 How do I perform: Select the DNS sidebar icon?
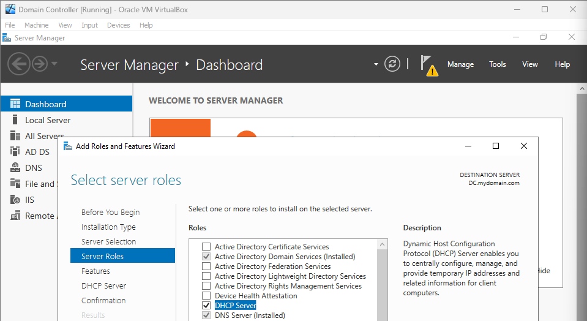(15, 168)
